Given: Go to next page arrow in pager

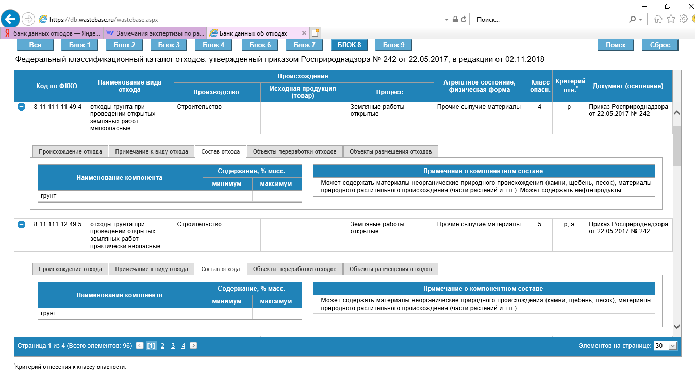Looking at the screenshot, I should coord(193,346).
